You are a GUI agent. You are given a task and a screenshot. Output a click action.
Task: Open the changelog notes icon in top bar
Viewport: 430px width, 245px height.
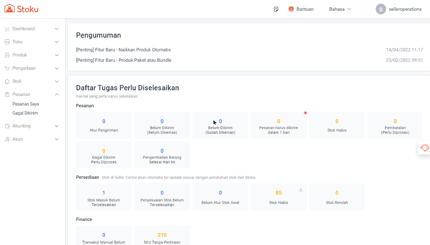(276, 9)
